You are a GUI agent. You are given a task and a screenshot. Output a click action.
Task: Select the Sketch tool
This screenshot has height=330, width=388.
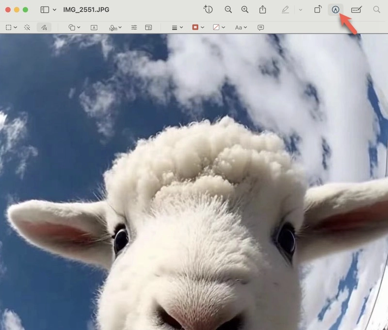pyautogui.click(x=43, y=27)
